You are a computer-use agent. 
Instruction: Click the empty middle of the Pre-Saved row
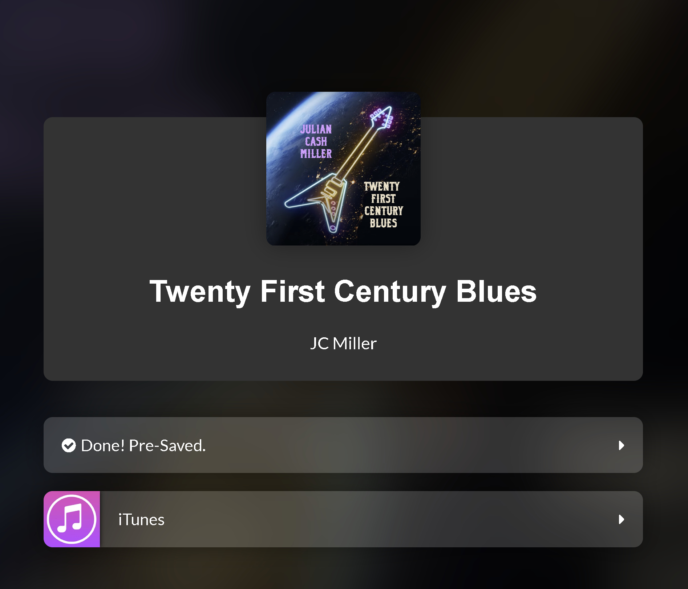[x=400, y=445]
